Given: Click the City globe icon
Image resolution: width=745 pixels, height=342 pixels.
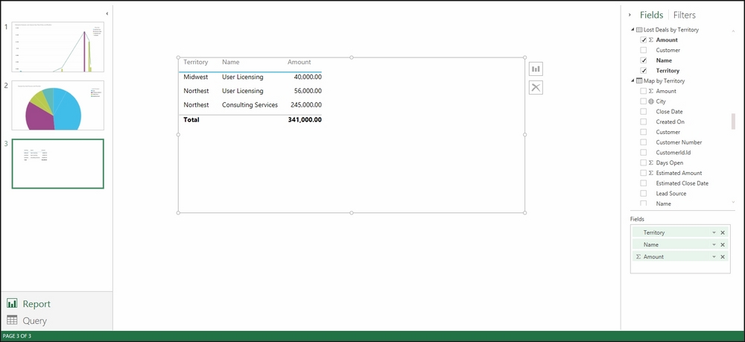Looking at the screenshot, I should [x=651, y=101].
